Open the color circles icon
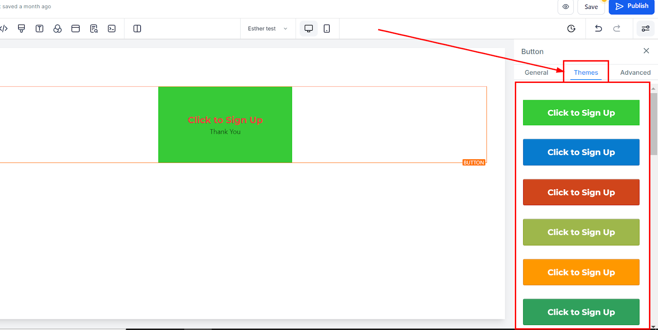Viewport: 658px width, 330px height. click(58, 28)
